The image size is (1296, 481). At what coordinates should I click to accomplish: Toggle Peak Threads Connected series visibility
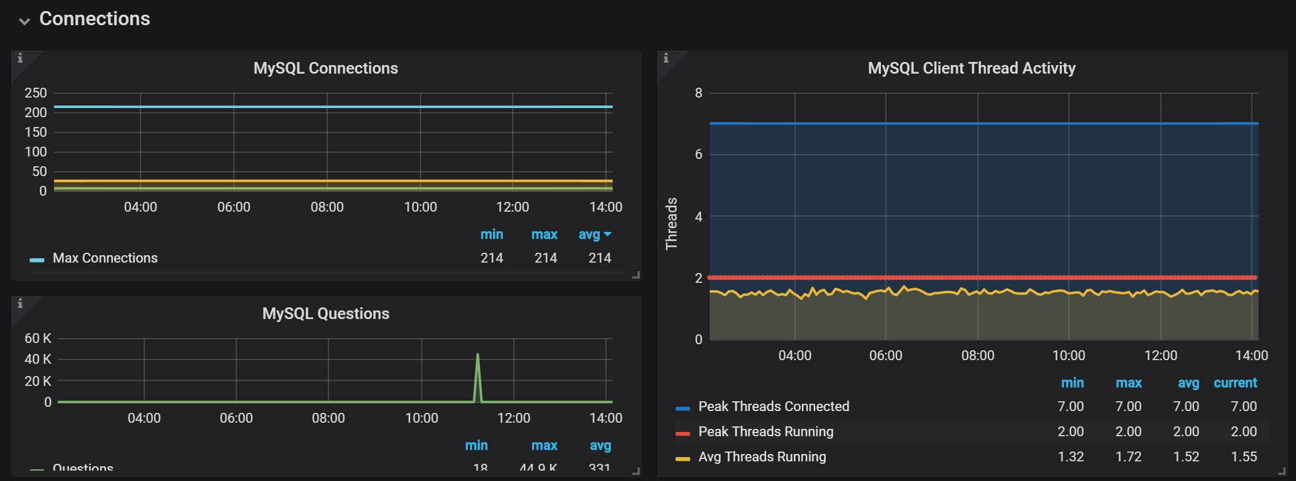click(x=774, y=407)
